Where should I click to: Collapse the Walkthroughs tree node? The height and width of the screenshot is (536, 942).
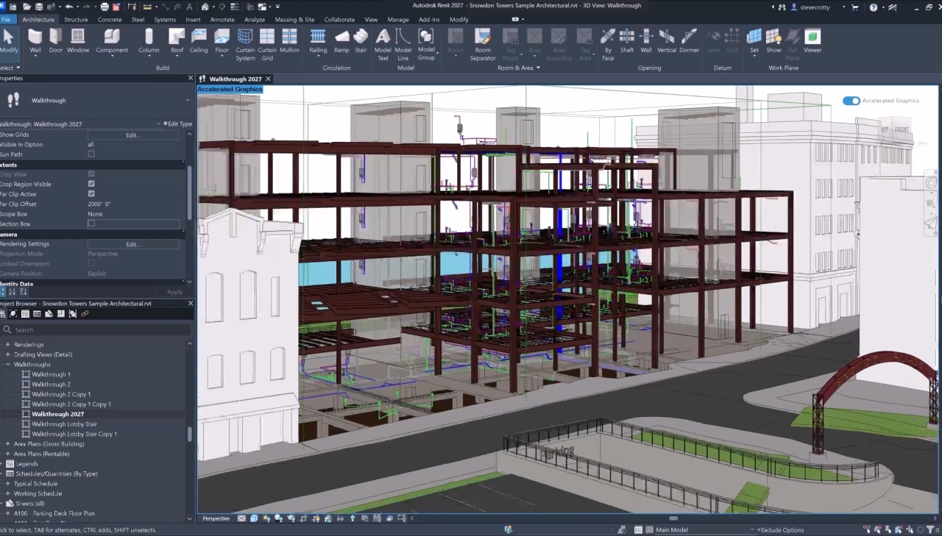(8, 365)
